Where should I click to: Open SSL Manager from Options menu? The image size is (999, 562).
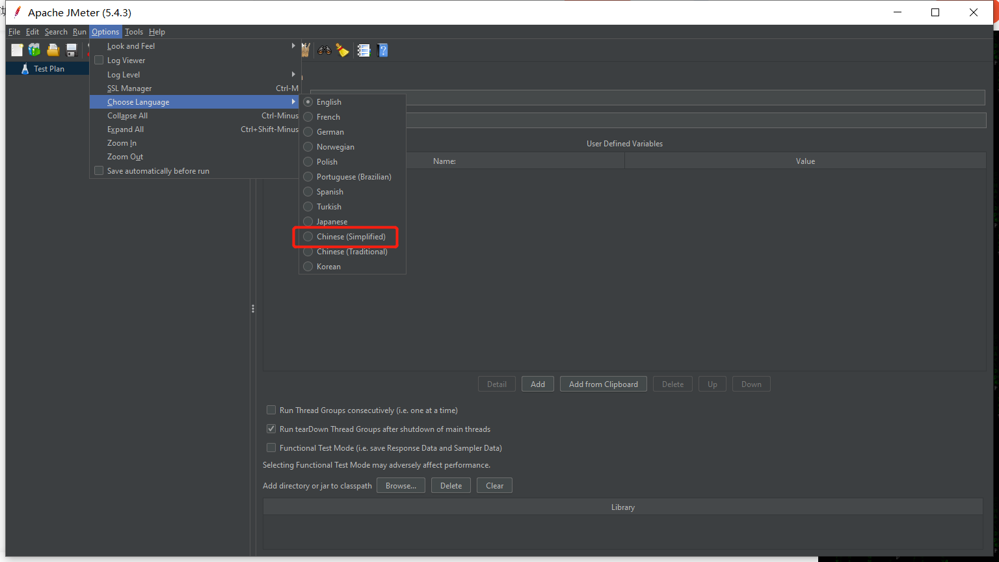(195, 88)
